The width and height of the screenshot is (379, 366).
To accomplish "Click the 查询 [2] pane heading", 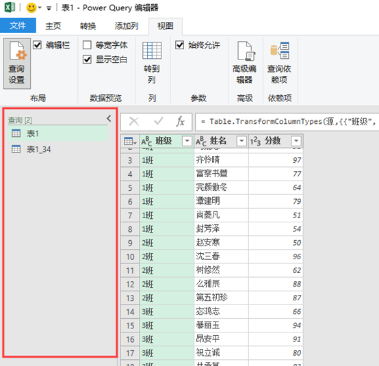I will pyautogui.click(x=20, y=120).
